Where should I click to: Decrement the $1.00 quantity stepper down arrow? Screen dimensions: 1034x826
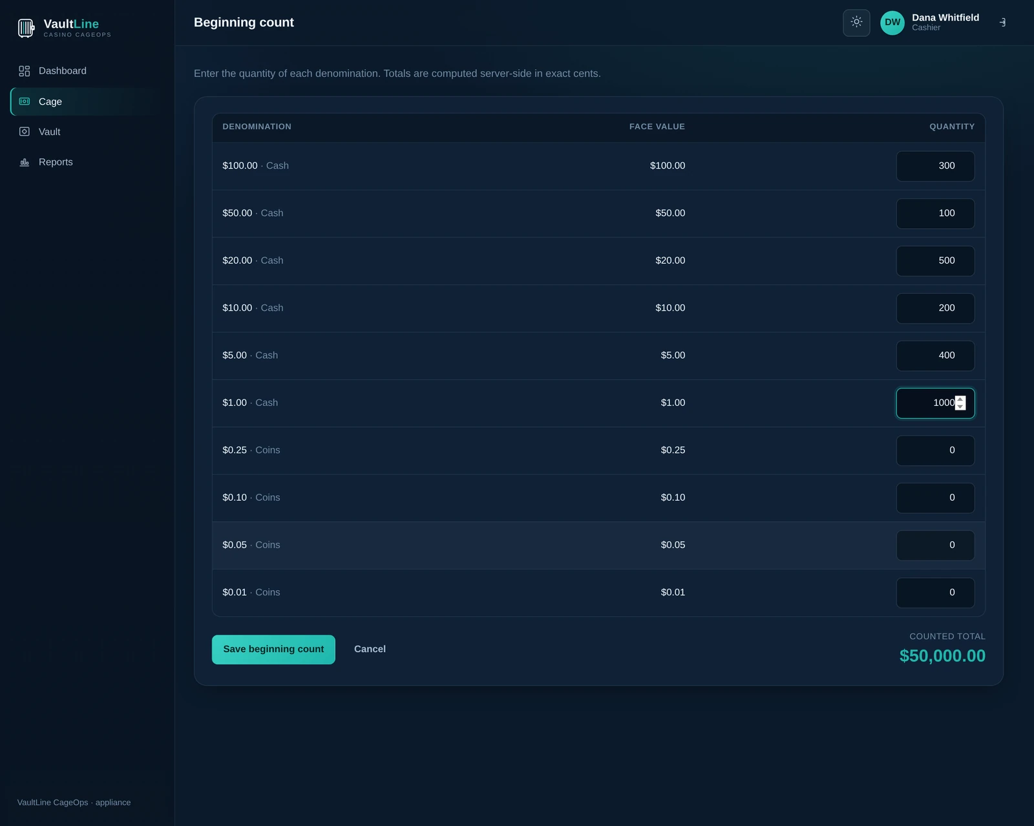960,407
